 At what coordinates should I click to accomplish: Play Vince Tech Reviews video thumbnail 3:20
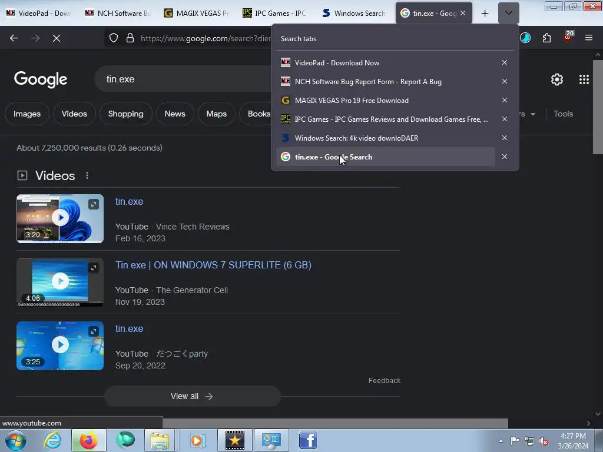point(60,218)
